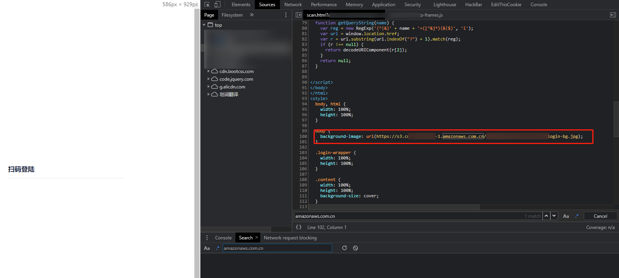Jump to the next search match

(554, 216)
